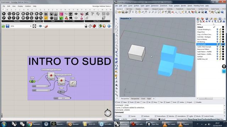Viewport: 227px width, 127px height.
Task: Toggle the Near osnap checkbox
Action: click(x=122, y=102)
